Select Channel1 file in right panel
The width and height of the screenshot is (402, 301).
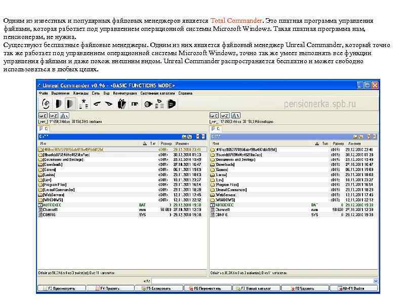294,210
